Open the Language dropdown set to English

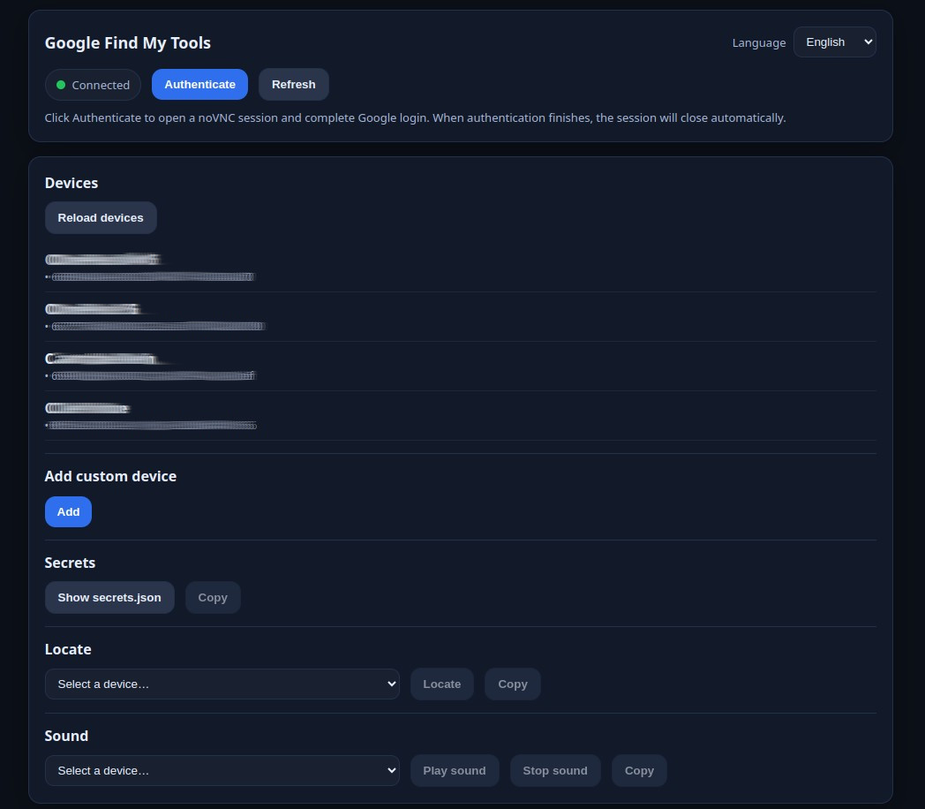tap(834, 42)
